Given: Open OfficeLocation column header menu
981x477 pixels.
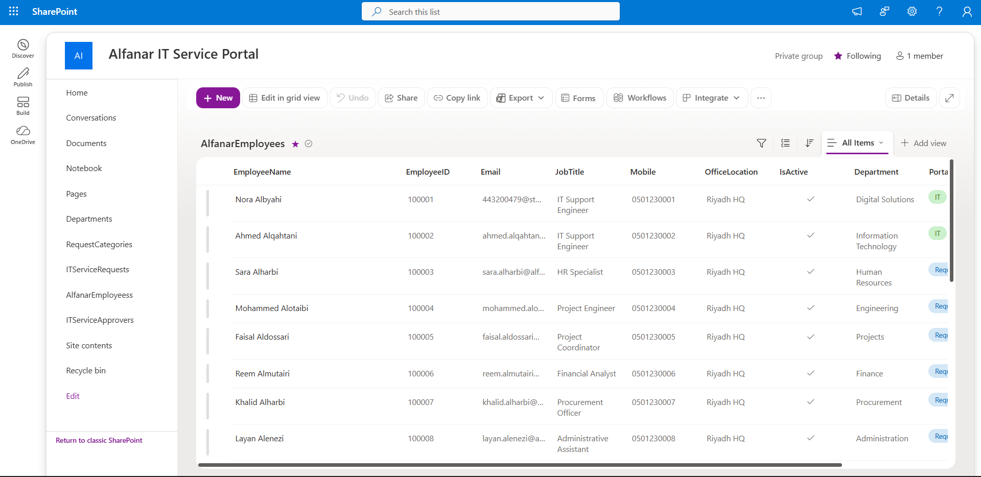Looking at the screenshot, I should click(731, 172).
